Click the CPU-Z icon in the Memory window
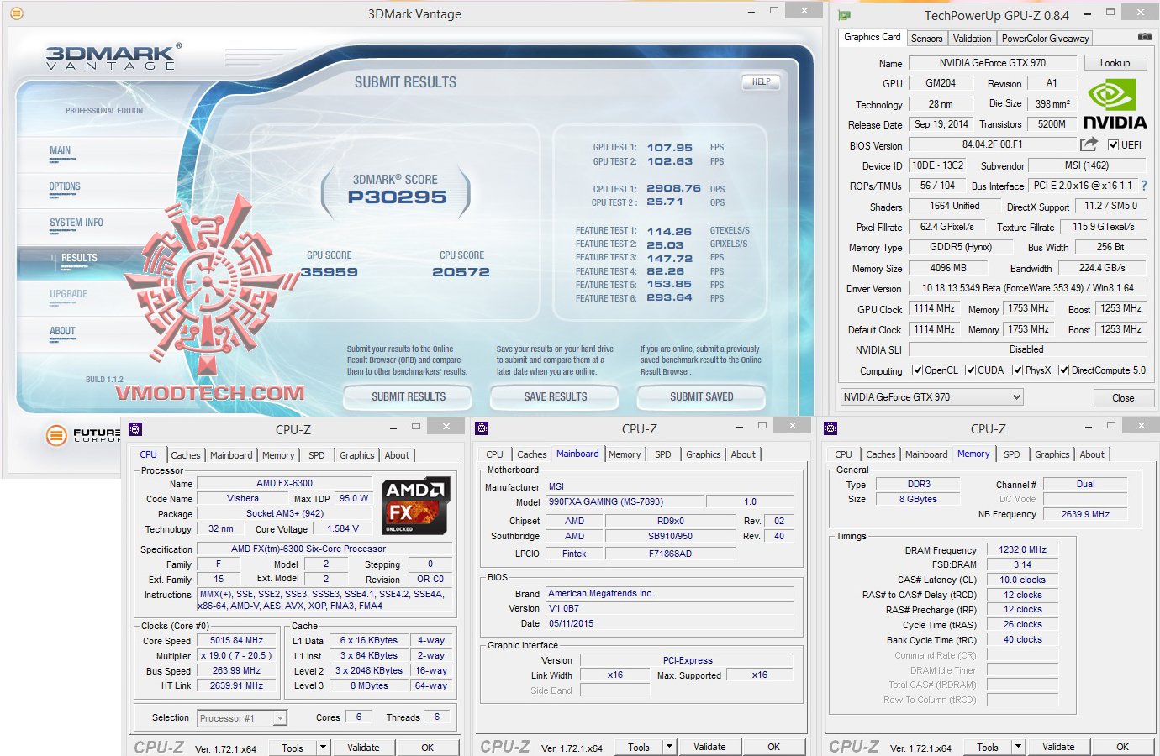 click(830, 428)
